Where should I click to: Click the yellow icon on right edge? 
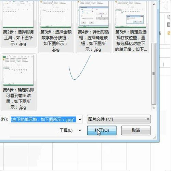(169, 33)
